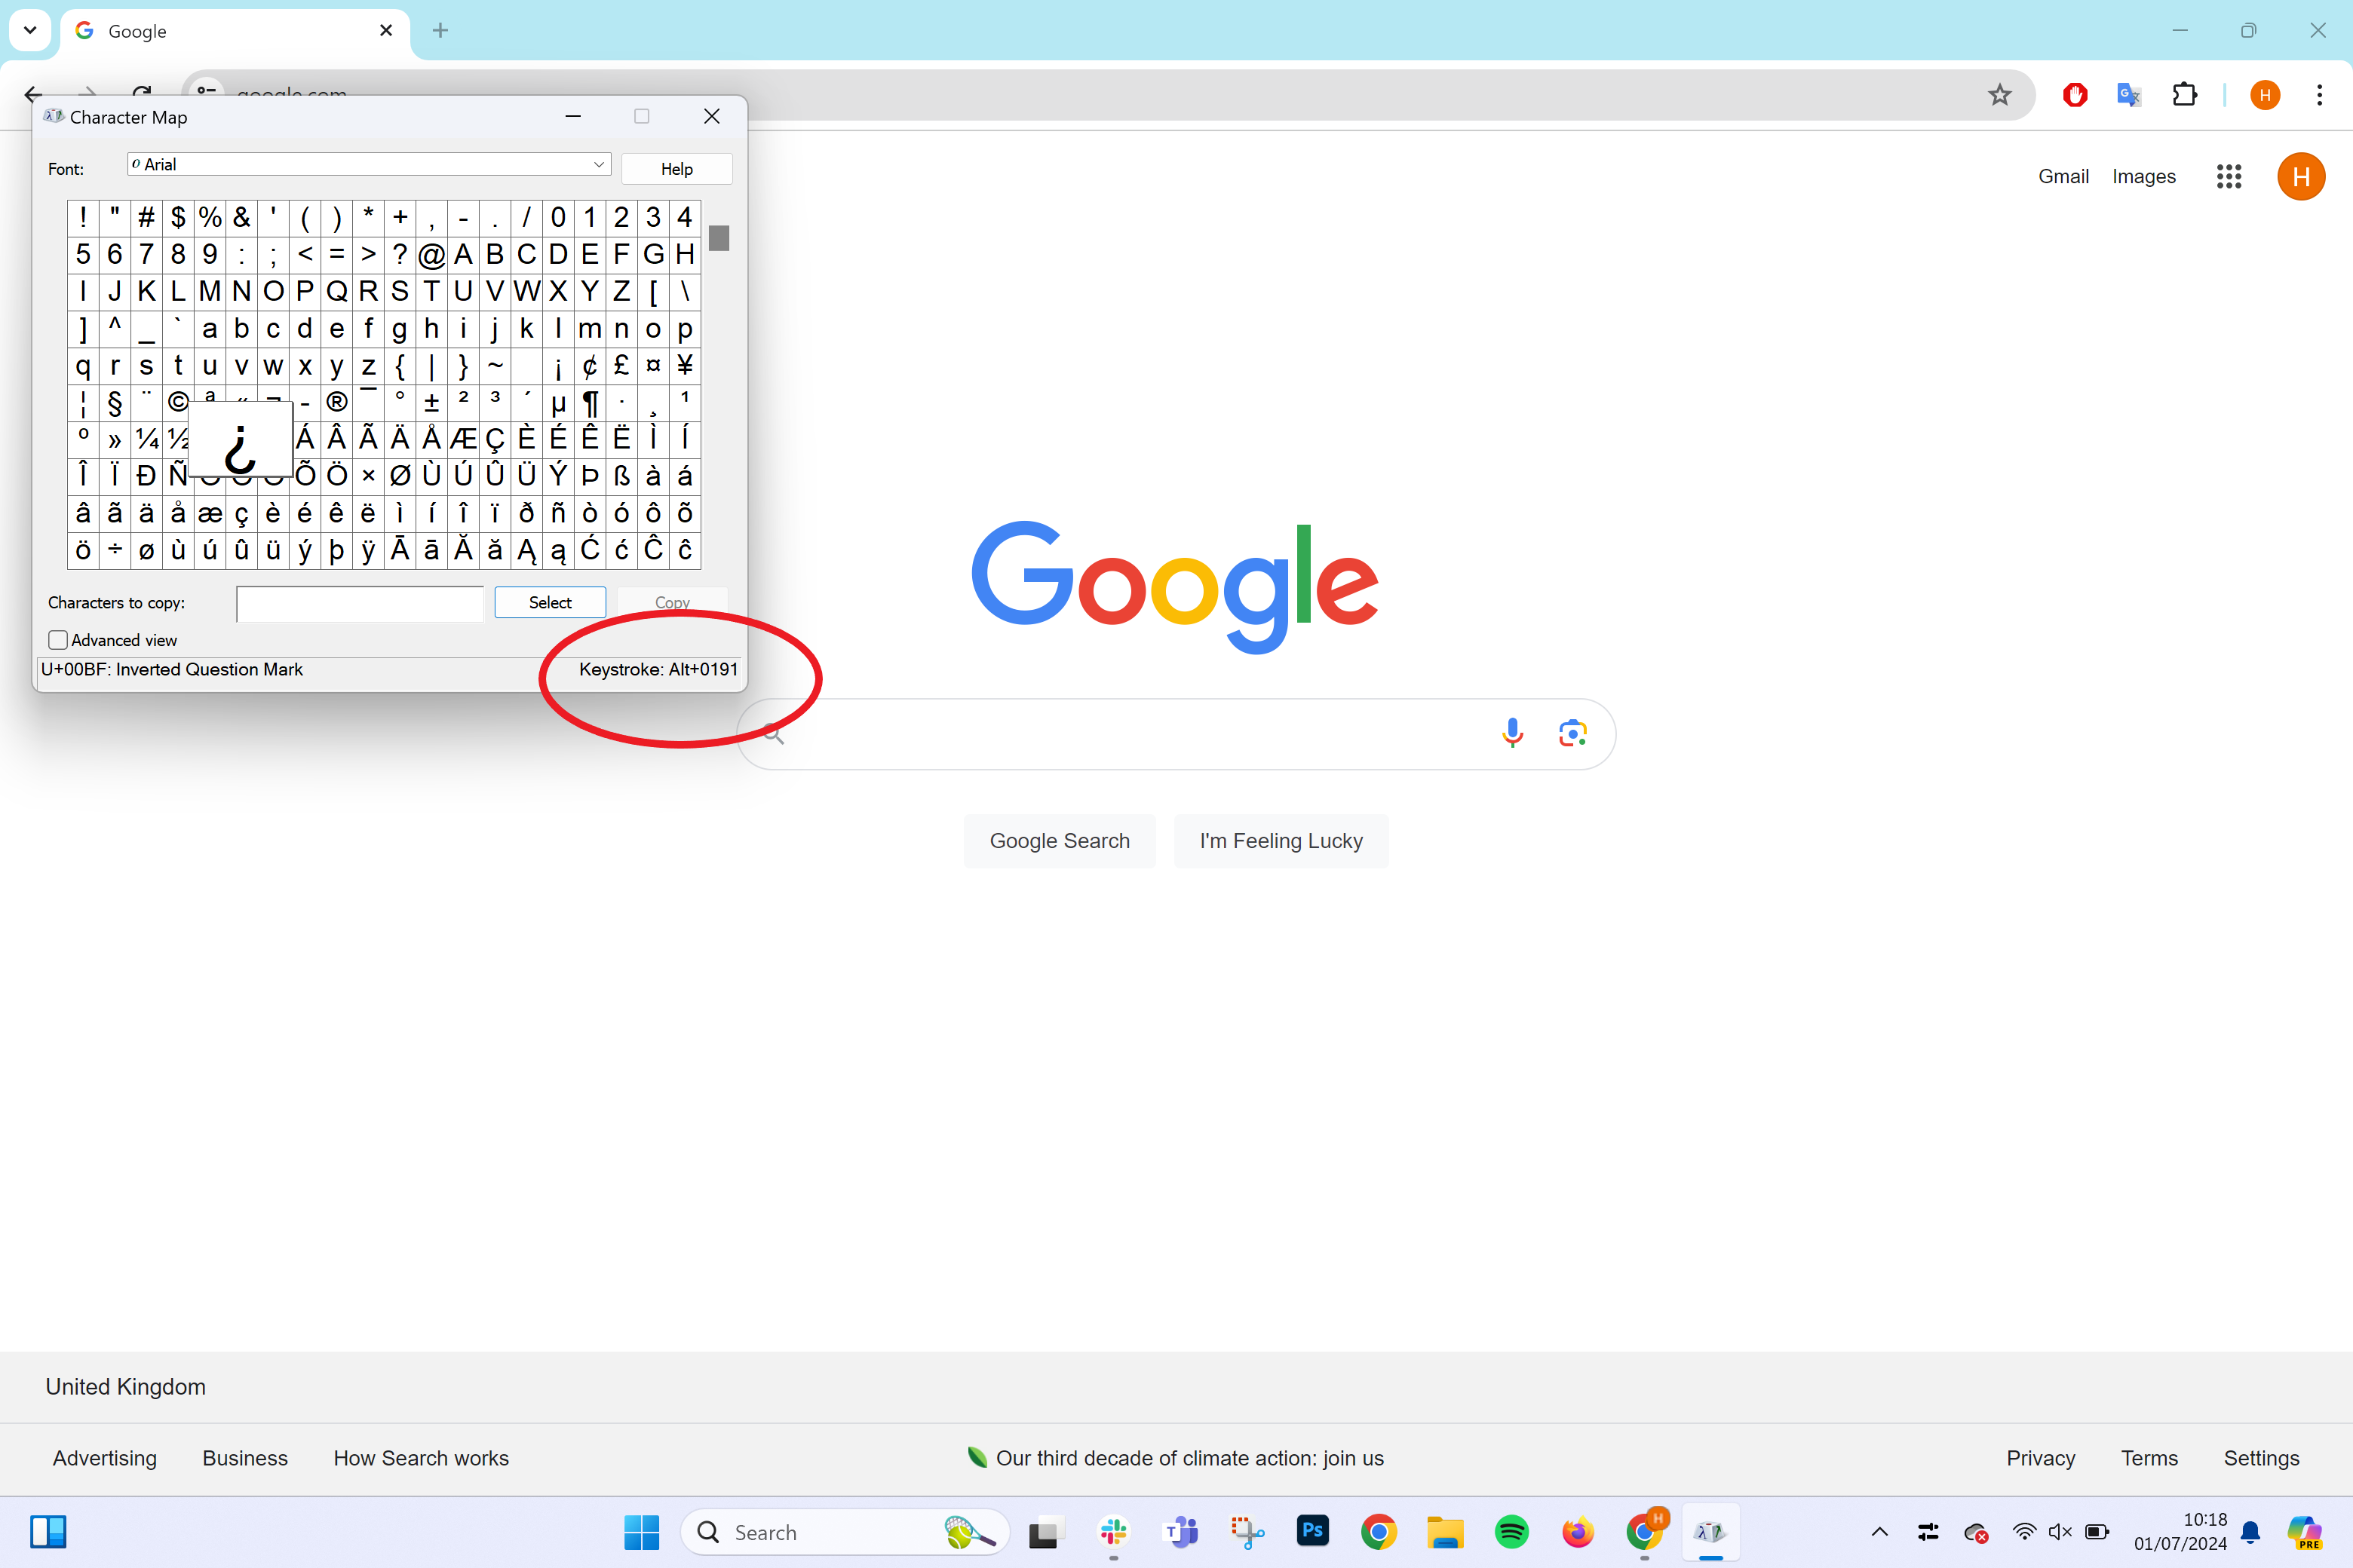Select the ß sharp s character
Viewport: 2353px width, 1568px height.
coord(621,476)
